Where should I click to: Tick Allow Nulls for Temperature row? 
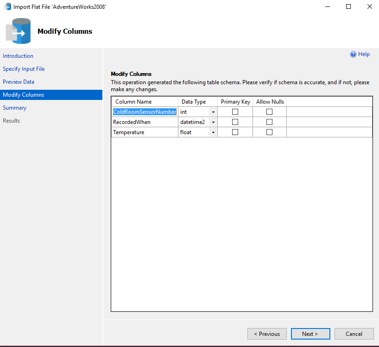point(269,132)
